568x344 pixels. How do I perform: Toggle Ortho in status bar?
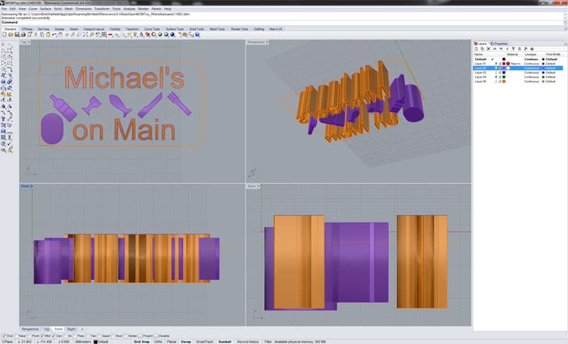point(158,341)
